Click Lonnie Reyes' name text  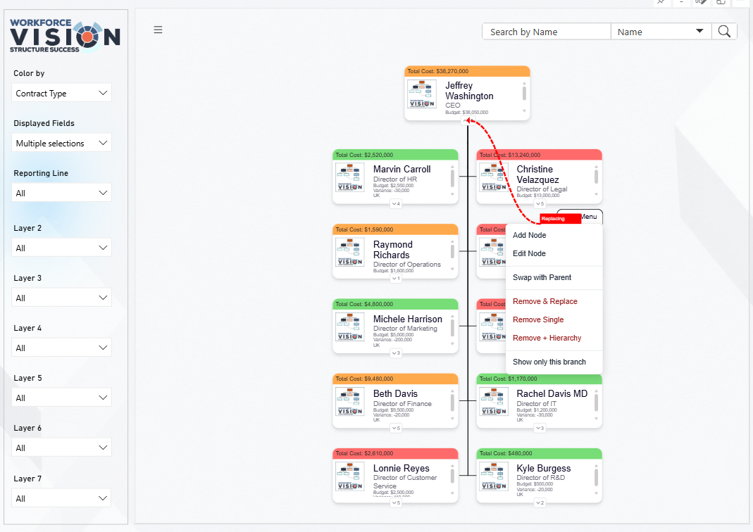pyautogui.click(x=401, y=468)
